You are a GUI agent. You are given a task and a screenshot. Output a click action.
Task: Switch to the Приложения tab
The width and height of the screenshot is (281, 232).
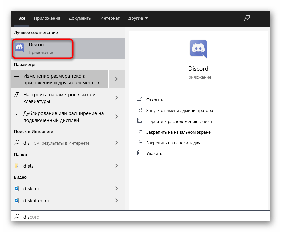(x=47, y=18)
